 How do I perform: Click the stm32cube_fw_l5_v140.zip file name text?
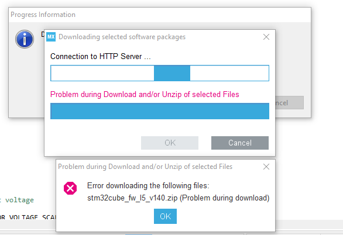point(132,198)
